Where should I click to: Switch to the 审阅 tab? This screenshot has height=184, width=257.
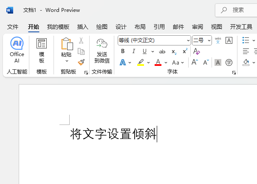[198, 27]
